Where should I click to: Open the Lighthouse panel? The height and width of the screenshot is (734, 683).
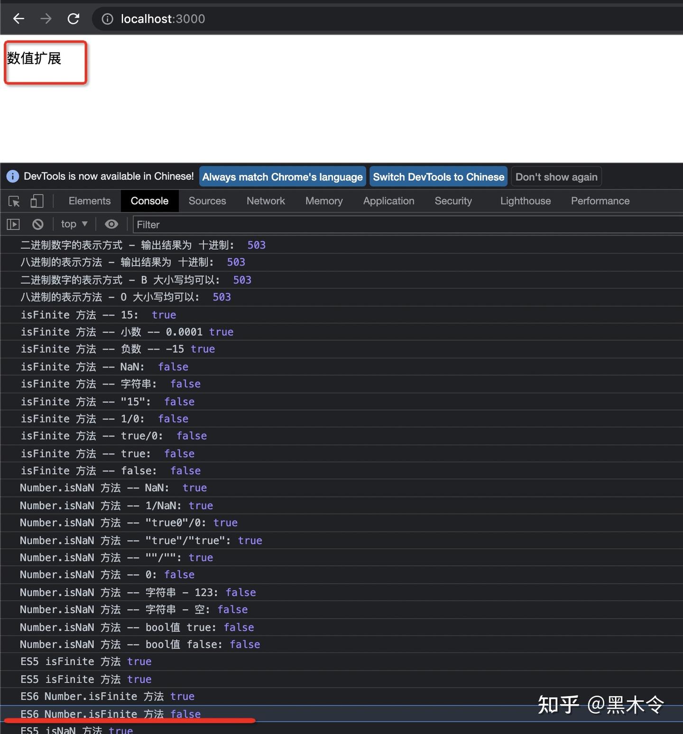tap(525, 201)
